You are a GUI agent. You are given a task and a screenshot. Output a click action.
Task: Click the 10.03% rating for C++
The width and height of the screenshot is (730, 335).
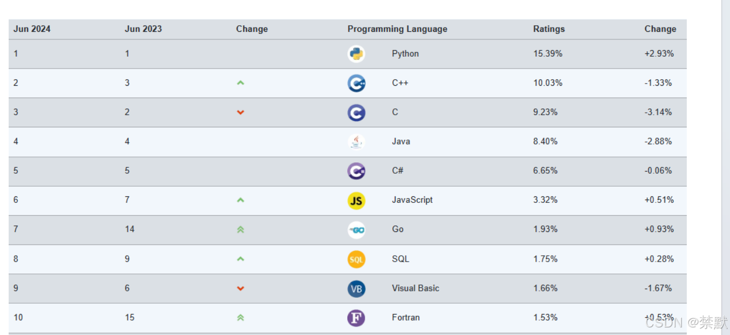coord(548,83)
